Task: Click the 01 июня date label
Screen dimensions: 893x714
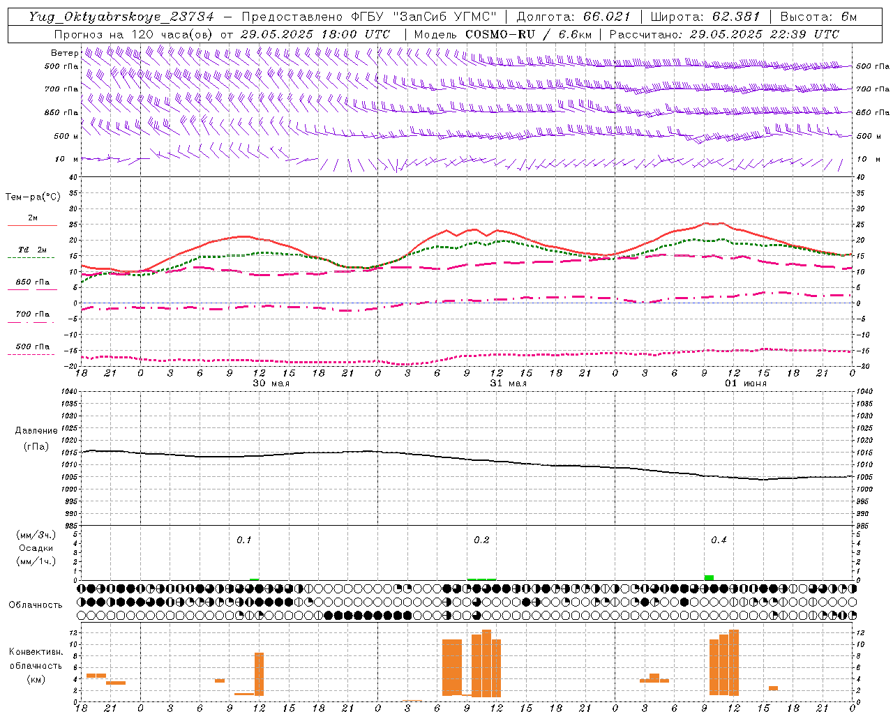Action: pos(745,383)
